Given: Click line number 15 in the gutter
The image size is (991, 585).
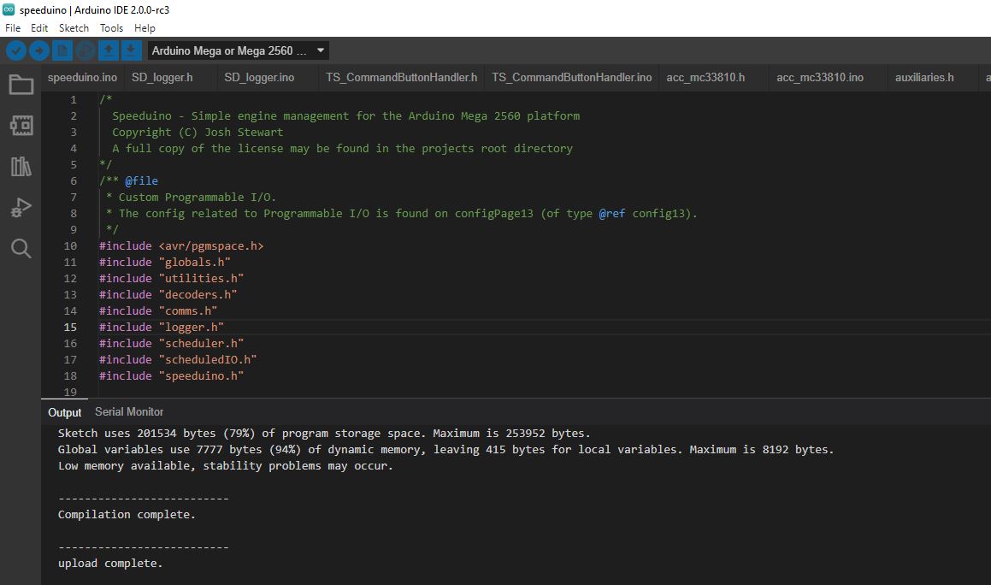Looking at the screenshot, I should 70,327.
